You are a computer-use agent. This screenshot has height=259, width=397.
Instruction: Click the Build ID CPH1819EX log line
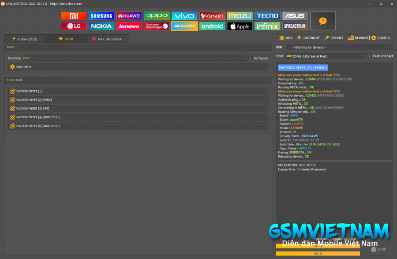(x=299, y=140)
